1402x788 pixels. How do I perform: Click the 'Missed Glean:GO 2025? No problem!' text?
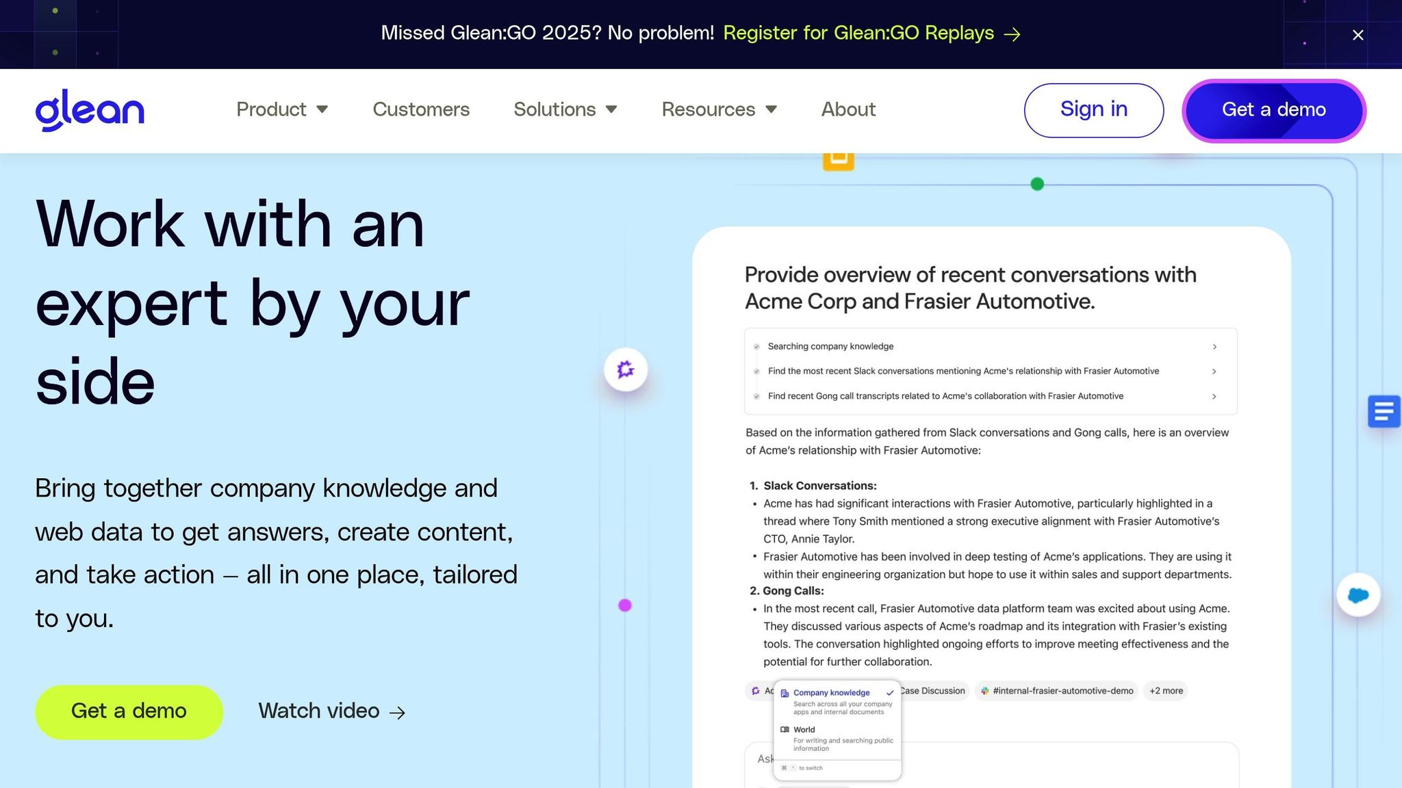pos(547,33)
